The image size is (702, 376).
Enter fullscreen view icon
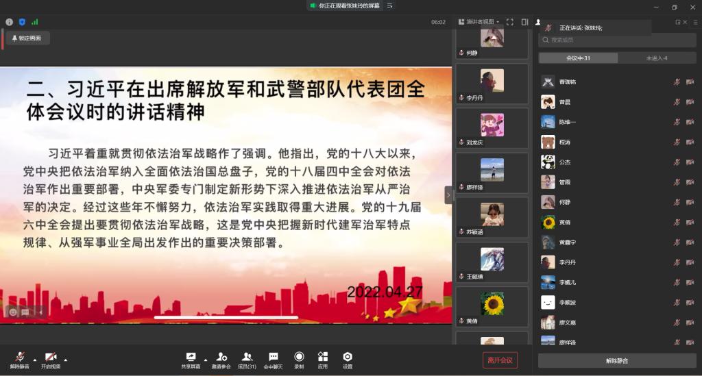pos(509,22)
